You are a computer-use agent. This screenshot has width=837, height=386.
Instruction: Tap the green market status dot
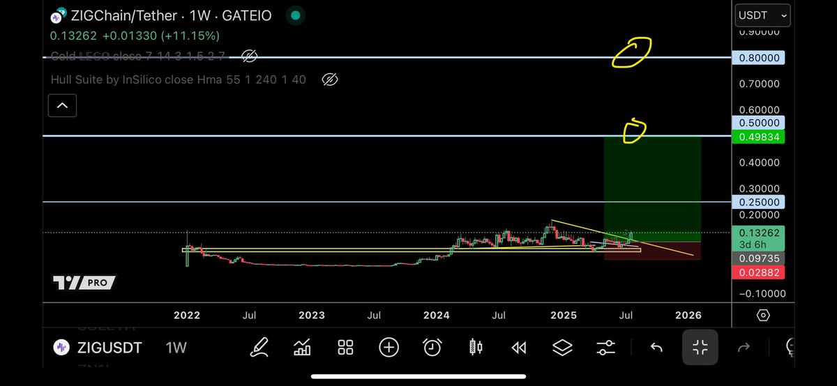pos(296,15)
